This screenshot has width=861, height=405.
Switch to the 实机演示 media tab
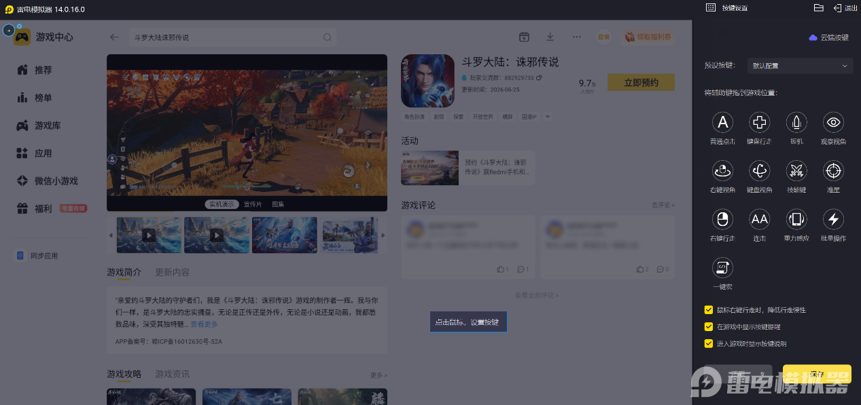point(222,204)
